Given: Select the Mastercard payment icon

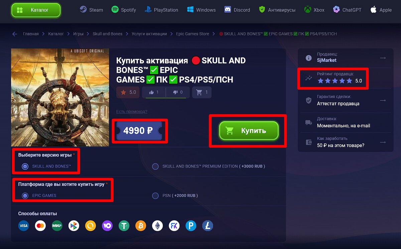Looking at the screenshot, I should coord(40,226).
